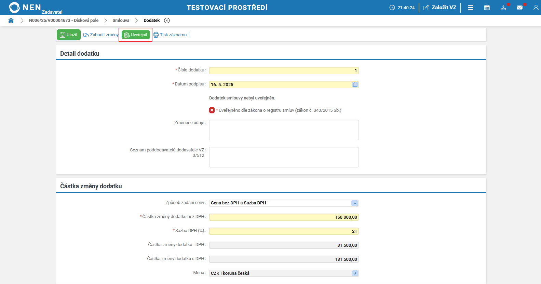The image size is (541, 284).
Task: Open date picker for Datum podpisu
Action: coord(355,84)
